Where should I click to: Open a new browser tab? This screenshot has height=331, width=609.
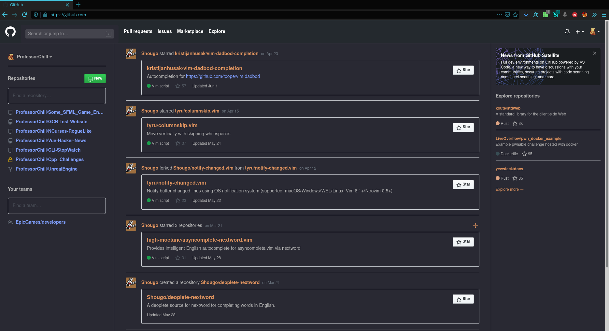click(78, 5)
